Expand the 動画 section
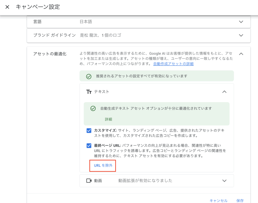 (224, 181)
